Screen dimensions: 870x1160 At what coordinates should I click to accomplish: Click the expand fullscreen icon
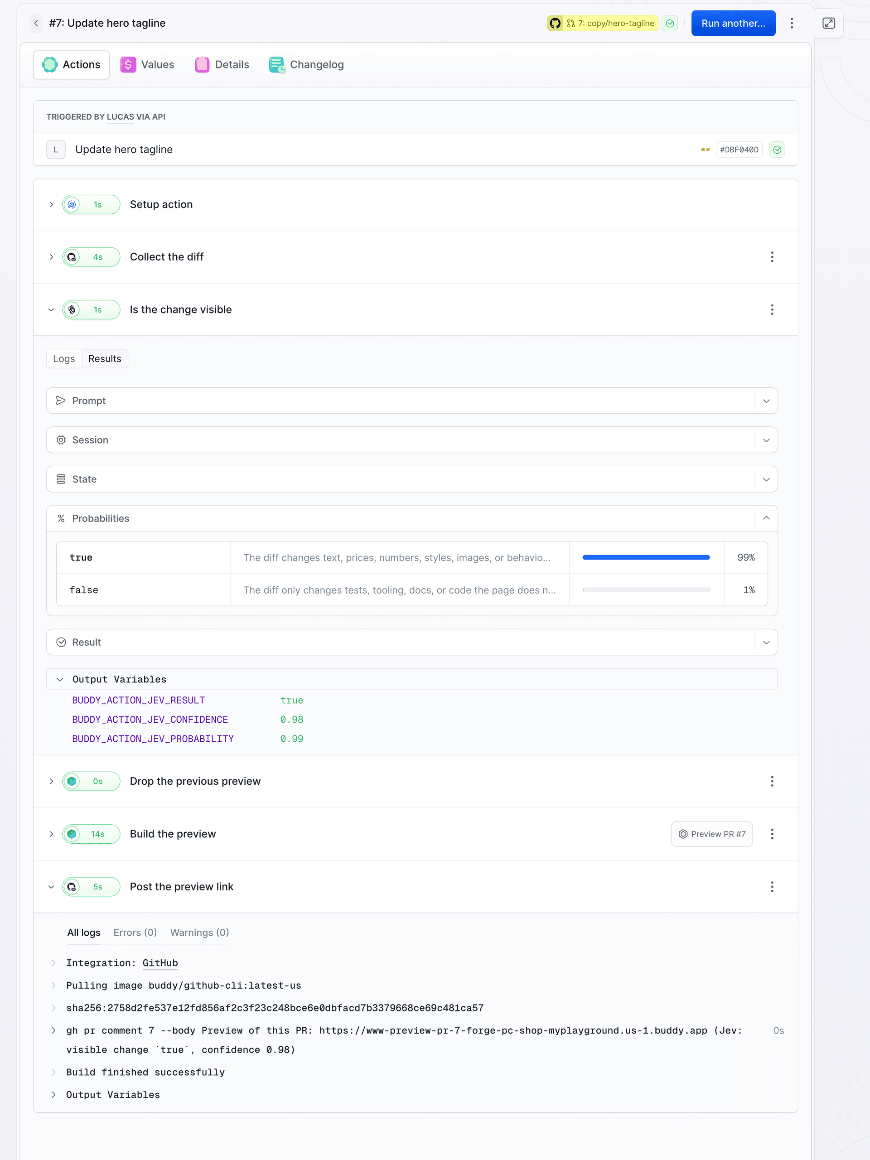click(x=829, y=23)
